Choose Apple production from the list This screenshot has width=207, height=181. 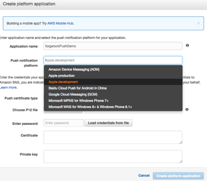113,75
